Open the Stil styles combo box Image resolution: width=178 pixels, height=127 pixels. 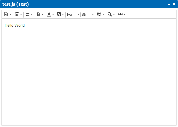pos(88,15)
